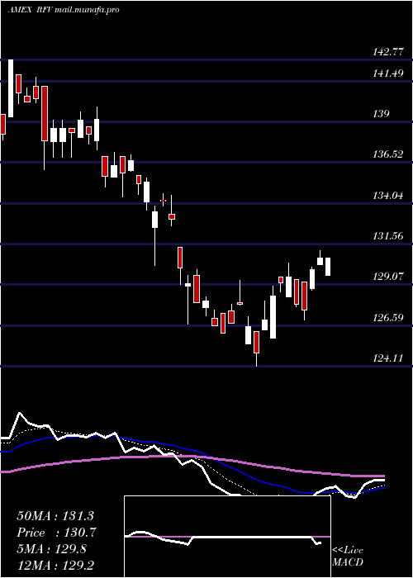
Task: Click the AMEX RFV mail.munafa.pro title
Action: 64,10
